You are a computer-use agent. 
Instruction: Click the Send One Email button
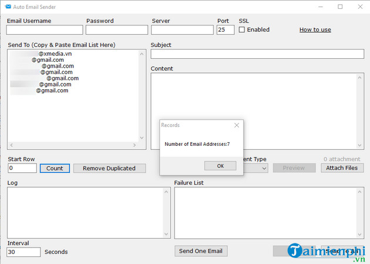coord(201,251)
